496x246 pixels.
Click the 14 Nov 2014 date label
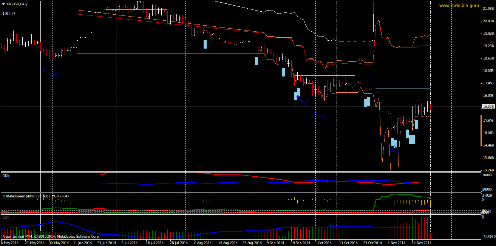[422, 243]
